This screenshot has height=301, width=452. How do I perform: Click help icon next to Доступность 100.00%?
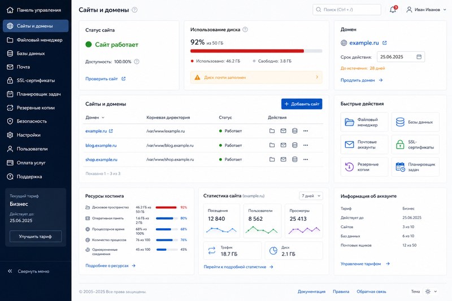pos(137,62)
